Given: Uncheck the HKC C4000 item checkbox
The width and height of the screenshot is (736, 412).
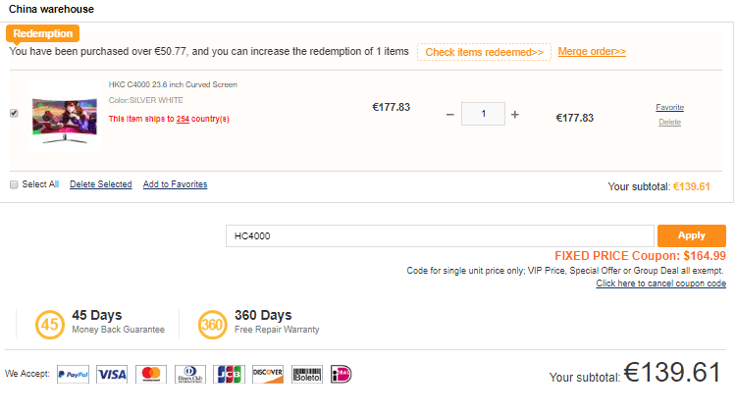Looking at the screenshot, I should click(14, 113).
